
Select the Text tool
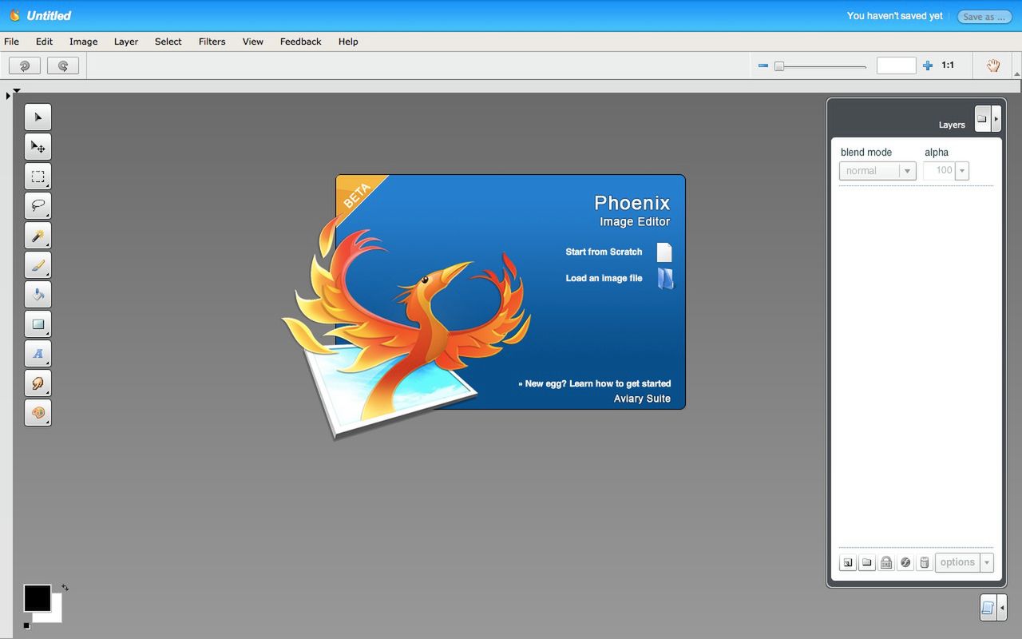point(38,353)
